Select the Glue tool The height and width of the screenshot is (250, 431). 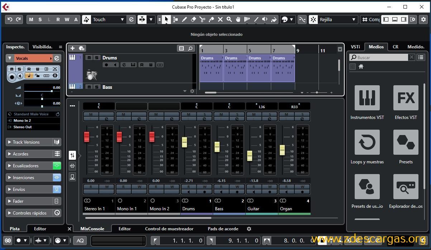point(211,19)
